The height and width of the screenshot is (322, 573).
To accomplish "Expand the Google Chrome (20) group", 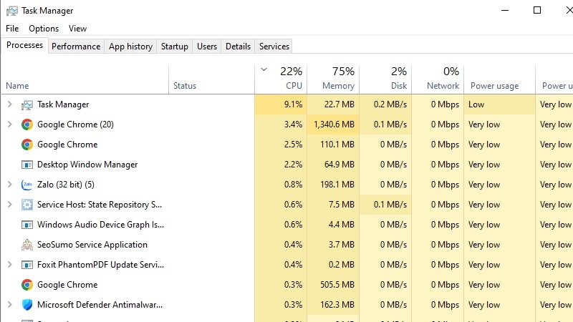I will 10,125.
